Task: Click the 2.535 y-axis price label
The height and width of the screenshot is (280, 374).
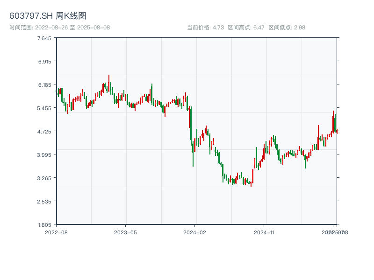Action: coord(44,202)
